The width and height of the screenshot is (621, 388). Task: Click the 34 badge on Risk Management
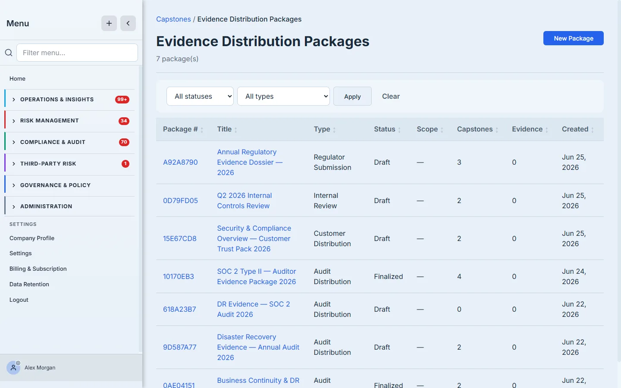(x=124, y=121)
